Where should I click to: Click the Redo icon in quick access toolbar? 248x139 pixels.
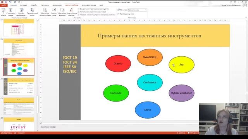[15, 2]
